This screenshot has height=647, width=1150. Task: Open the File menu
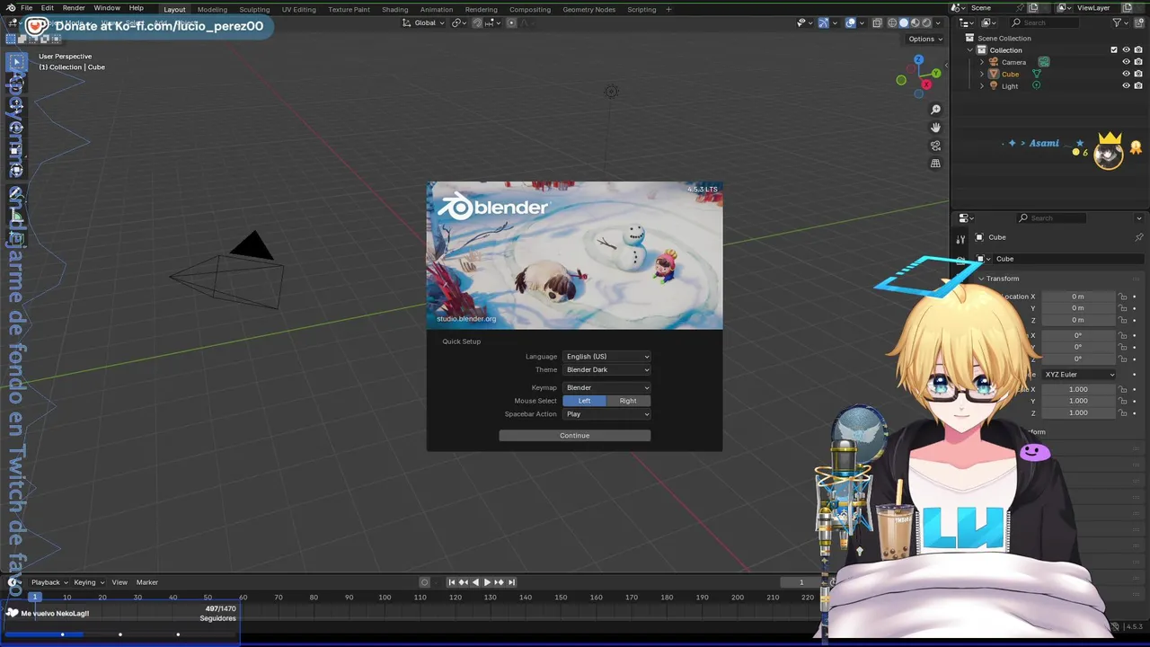coord(26,8)
